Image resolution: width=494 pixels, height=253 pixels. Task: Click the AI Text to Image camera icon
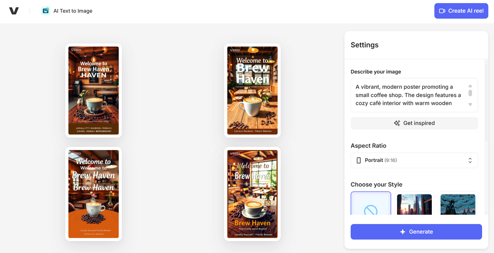click(46, 11)
